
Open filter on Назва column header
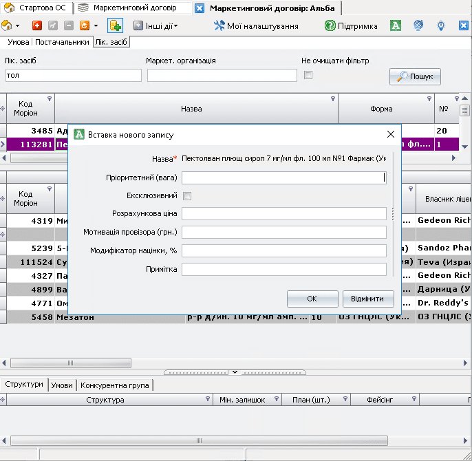[x=333, y=99]
